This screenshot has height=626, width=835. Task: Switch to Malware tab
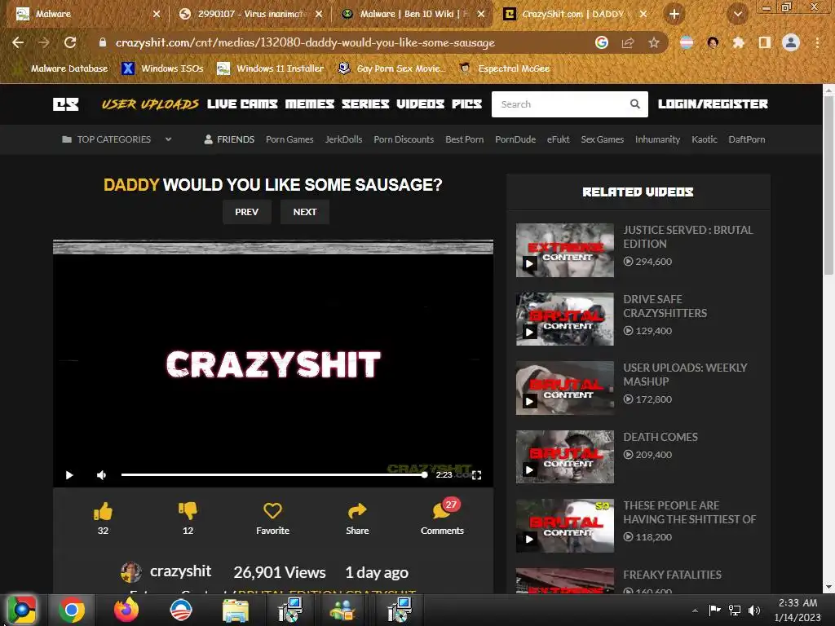coord(85,14)
